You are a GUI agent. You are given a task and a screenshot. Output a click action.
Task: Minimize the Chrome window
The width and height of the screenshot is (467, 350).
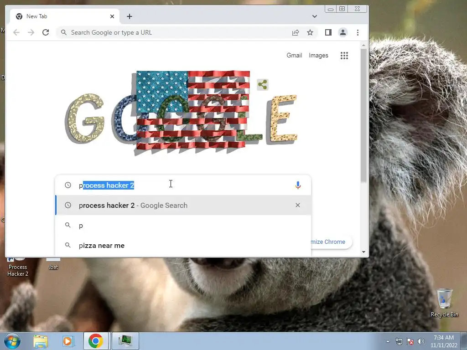pyautogui.click(x=331, y=9)
